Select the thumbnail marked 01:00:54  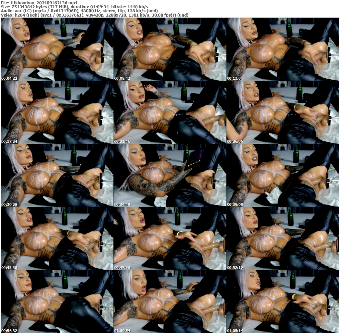[x=170, y=301]
